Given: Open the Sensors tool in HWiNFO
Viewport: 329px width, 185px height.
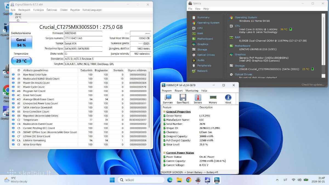Looking at the screenshot, I should [x=198, y=99].
